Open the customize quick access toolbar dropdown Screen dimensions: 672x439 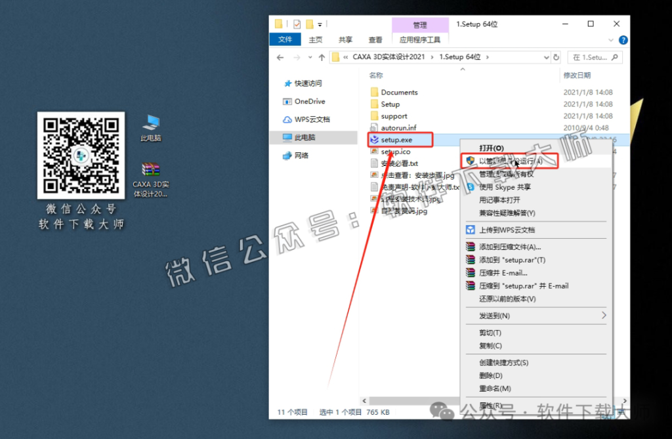pos(320,25)
